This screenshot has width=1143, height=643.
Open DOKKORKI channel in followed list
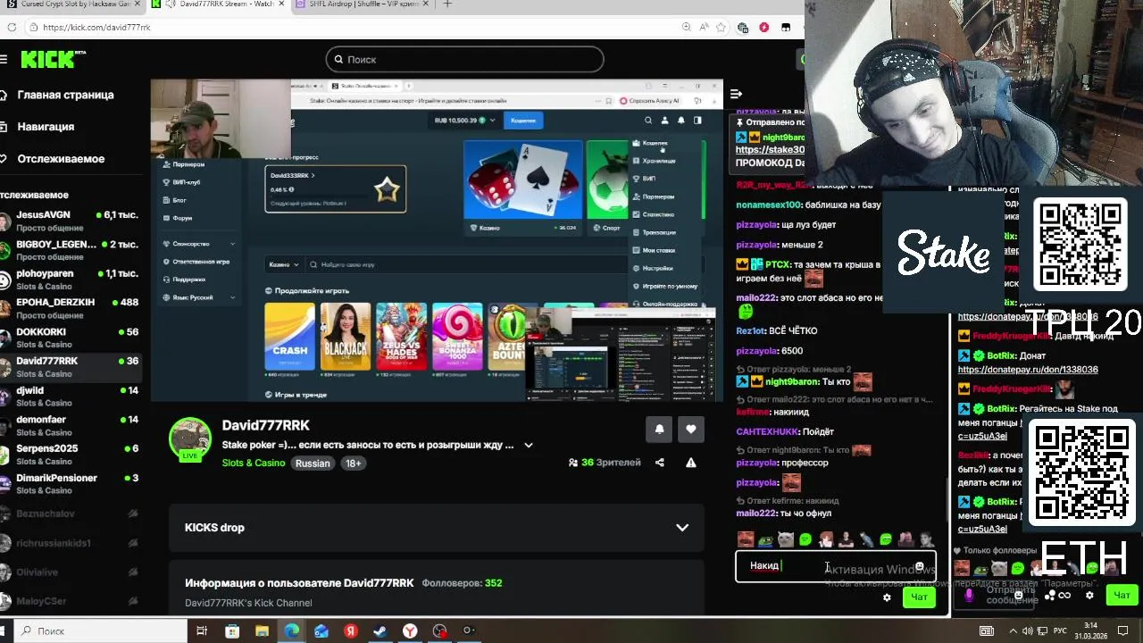(x=71, y=338)
